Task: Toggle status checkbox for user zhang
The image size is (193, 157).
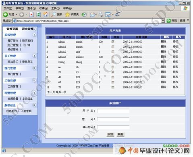Action: [113, 62]
